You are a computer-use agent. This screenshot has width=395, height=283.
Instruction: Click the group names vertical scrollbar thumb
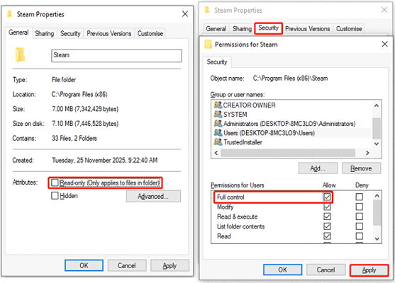[377, 128]
